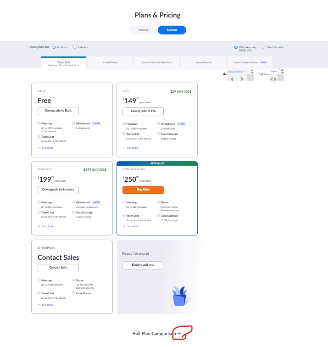Click Team Chat check icon in Pro plan

click(124, 134)
